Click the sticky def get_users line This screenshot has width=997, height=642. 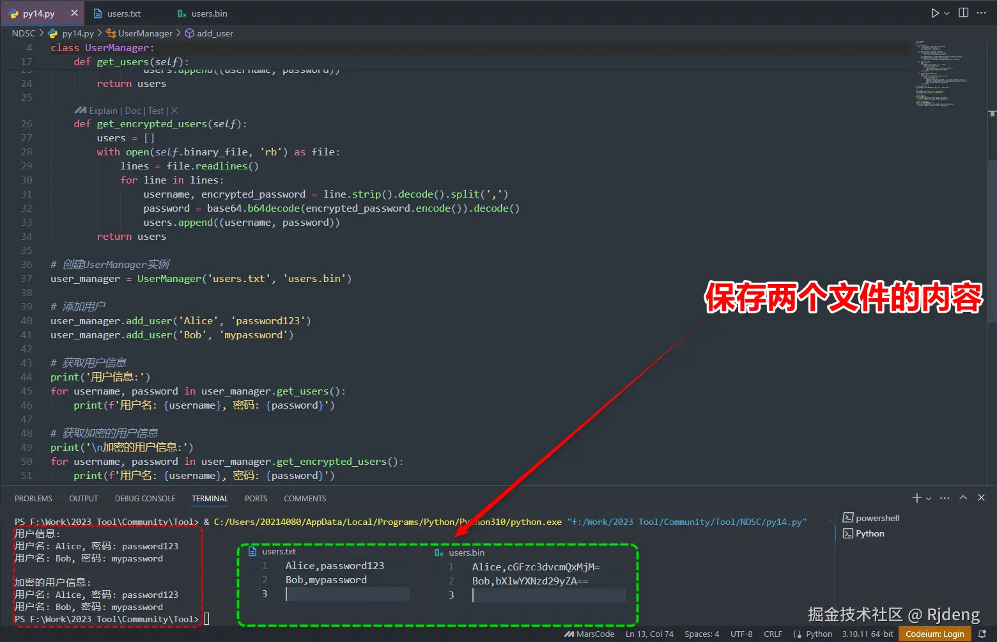[x=131, y=62]
